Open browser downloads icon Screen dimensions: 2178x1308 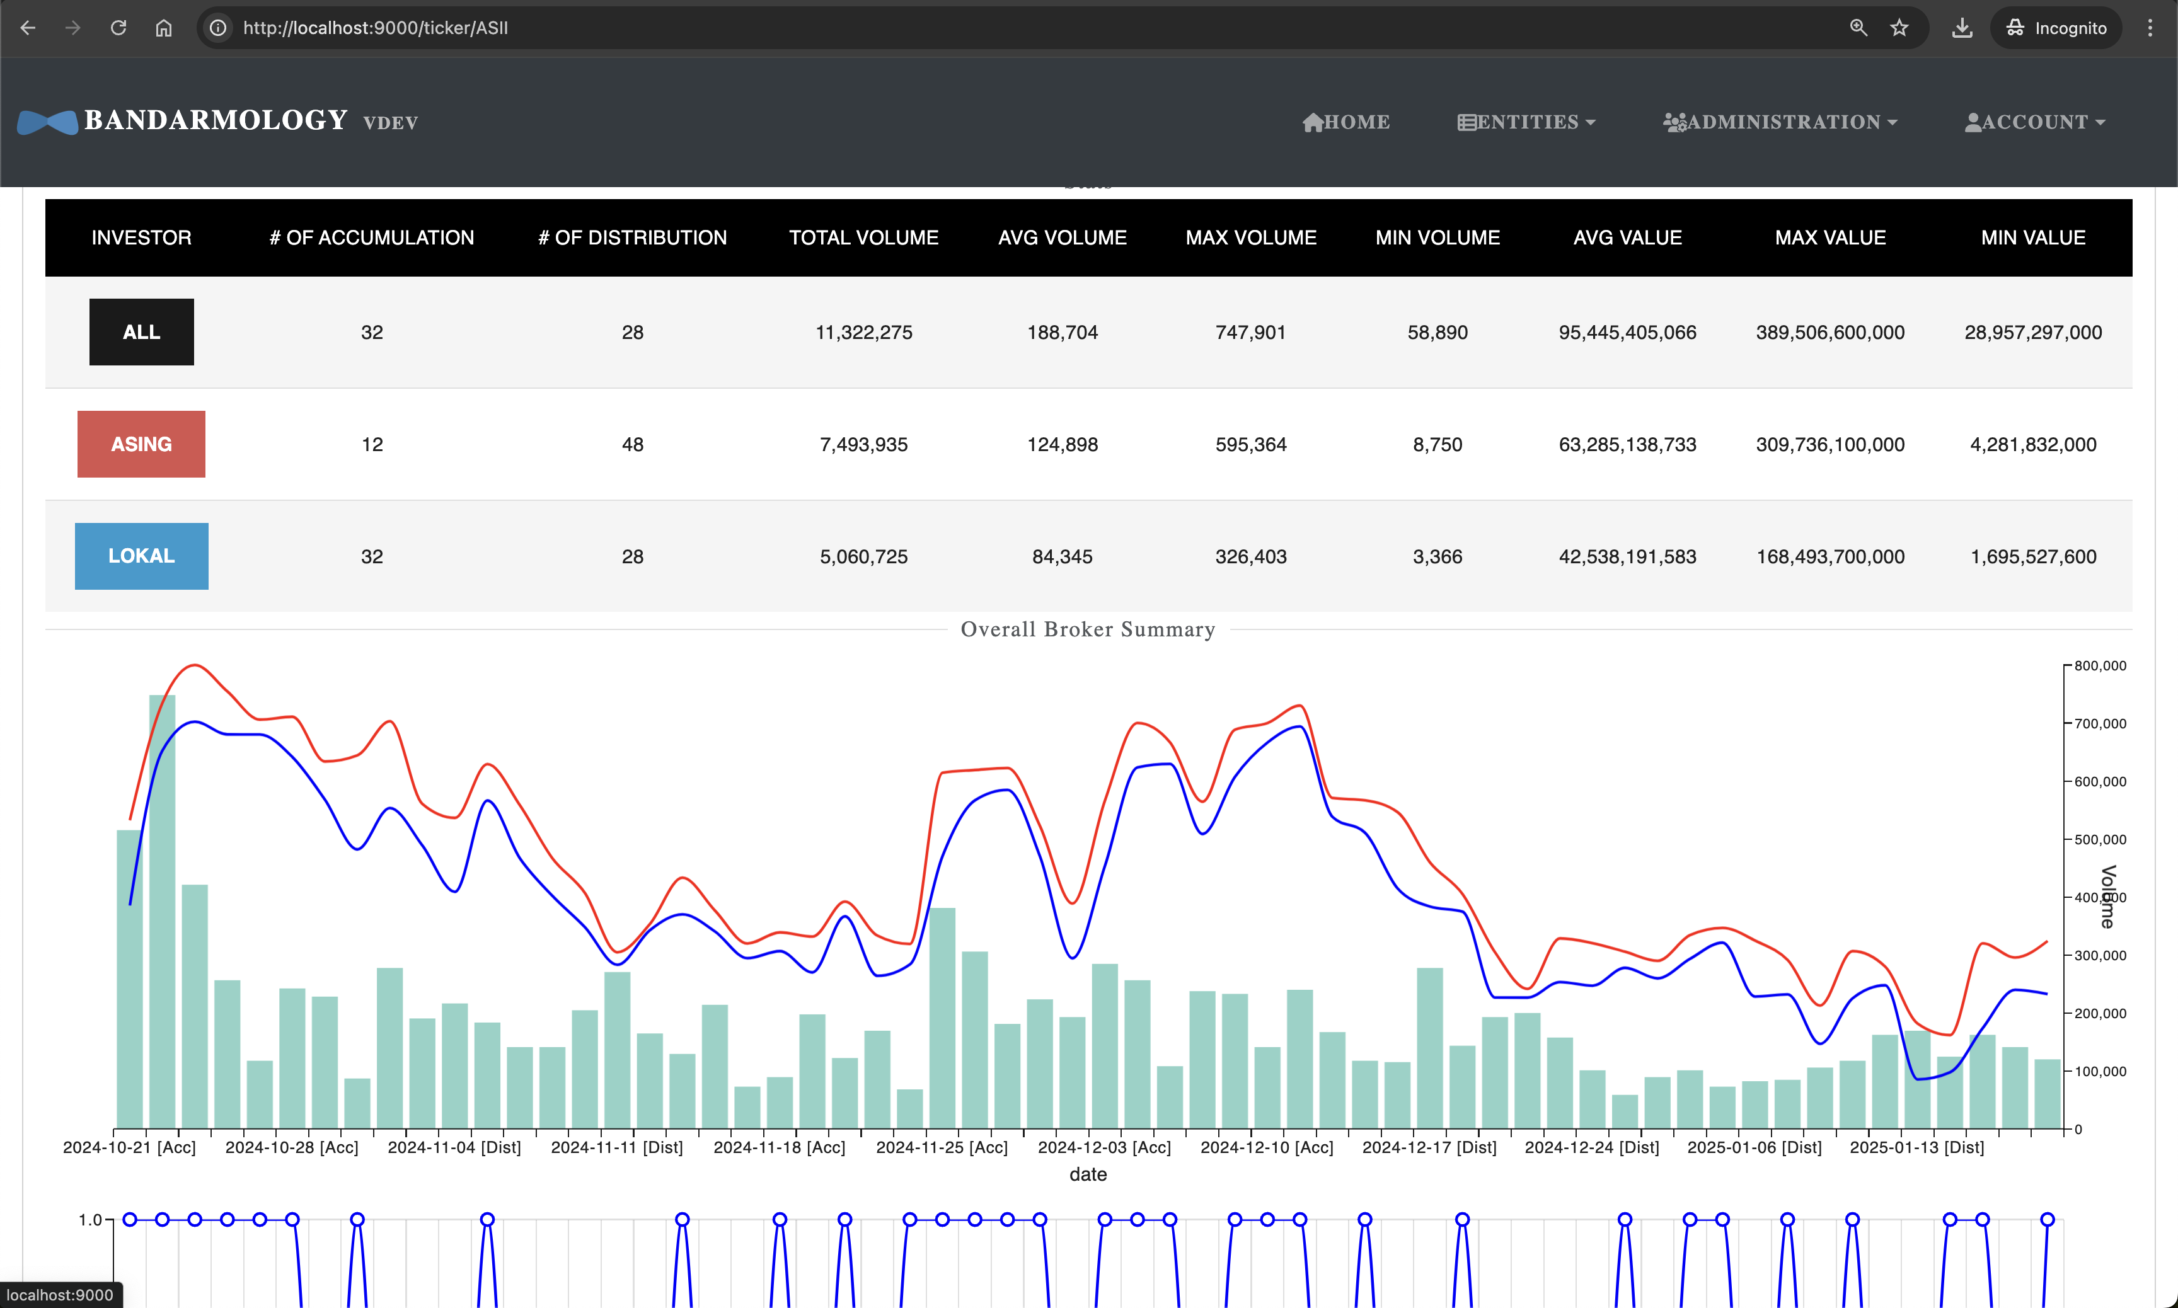coord(1962,27)
